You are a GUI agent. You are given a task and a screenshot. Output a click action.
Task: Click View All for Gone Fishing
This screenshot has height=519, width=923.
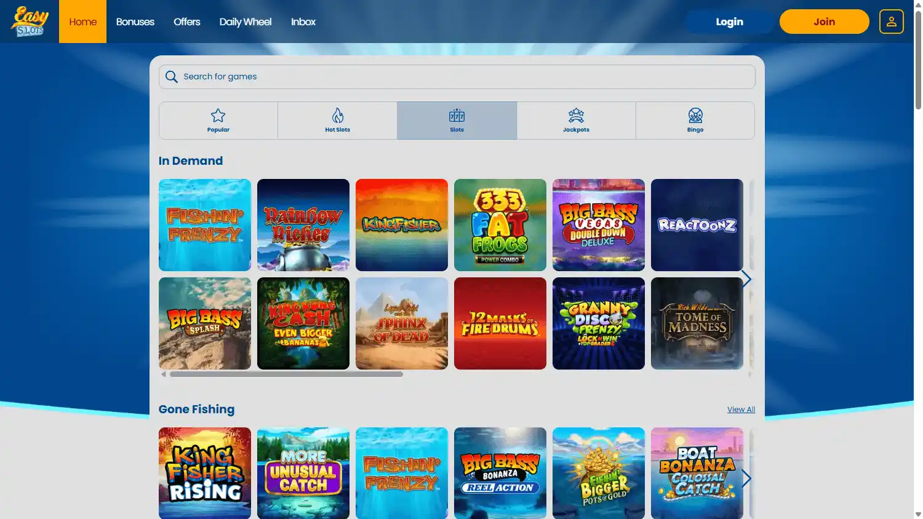click(x=741, y=410)
